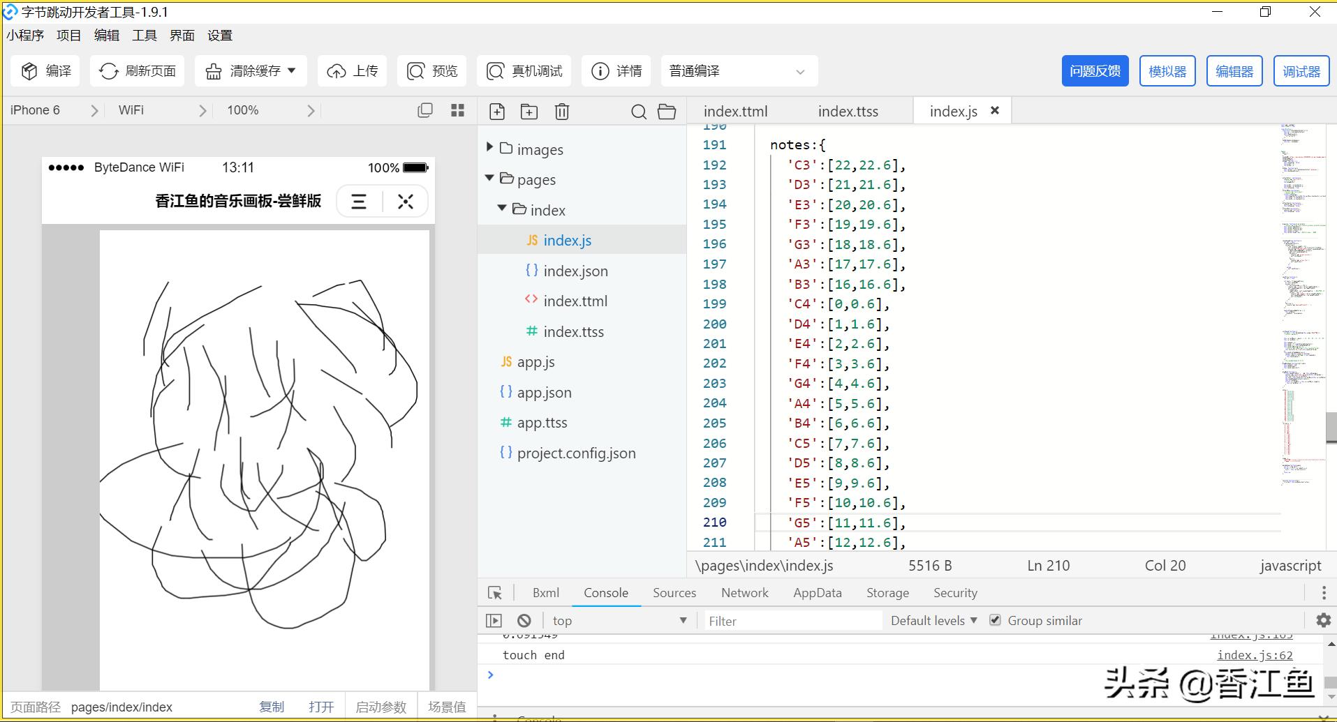Open the 普通编译 compile mode dropdown
The height and width of the screenshot is (722, 1337).
click(x=739, y=71)
